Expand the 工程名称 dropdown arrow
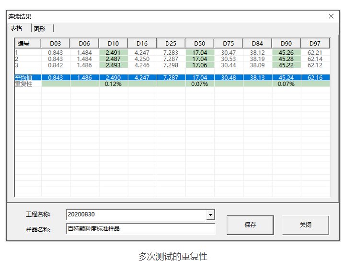 pyautogui.click(x=210, y=214)
